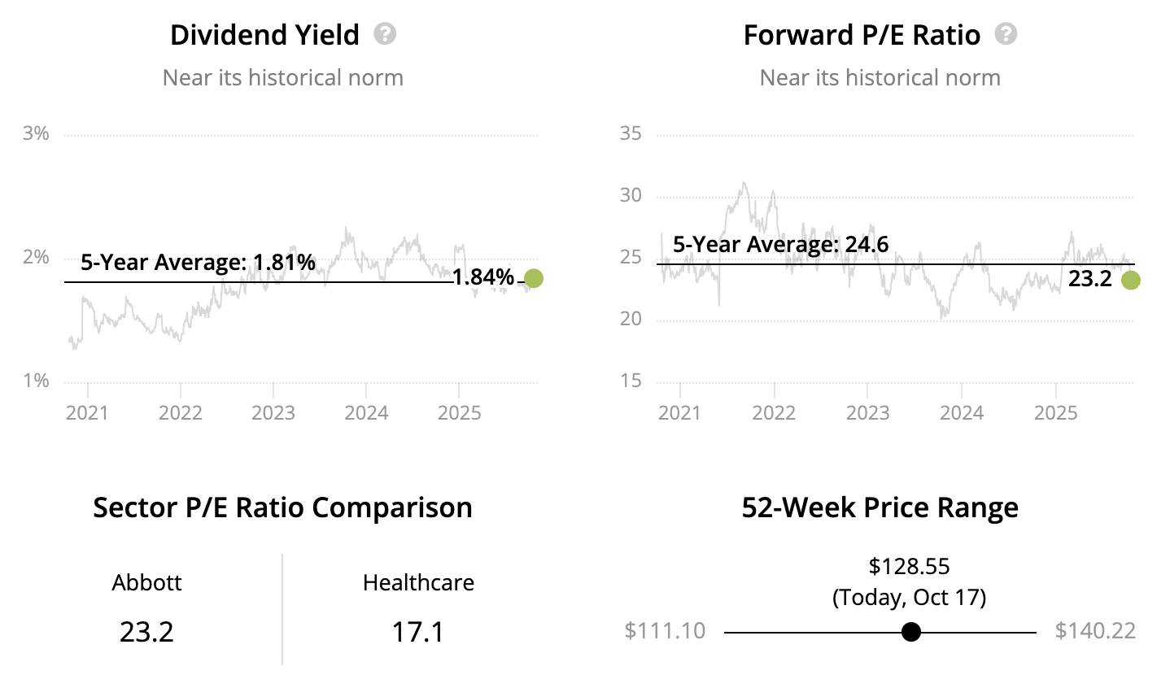The width and height of the screenshot is (1170, 688).
Task: Click the Dividend Yield help question icon
Action: tap(385, 34)
